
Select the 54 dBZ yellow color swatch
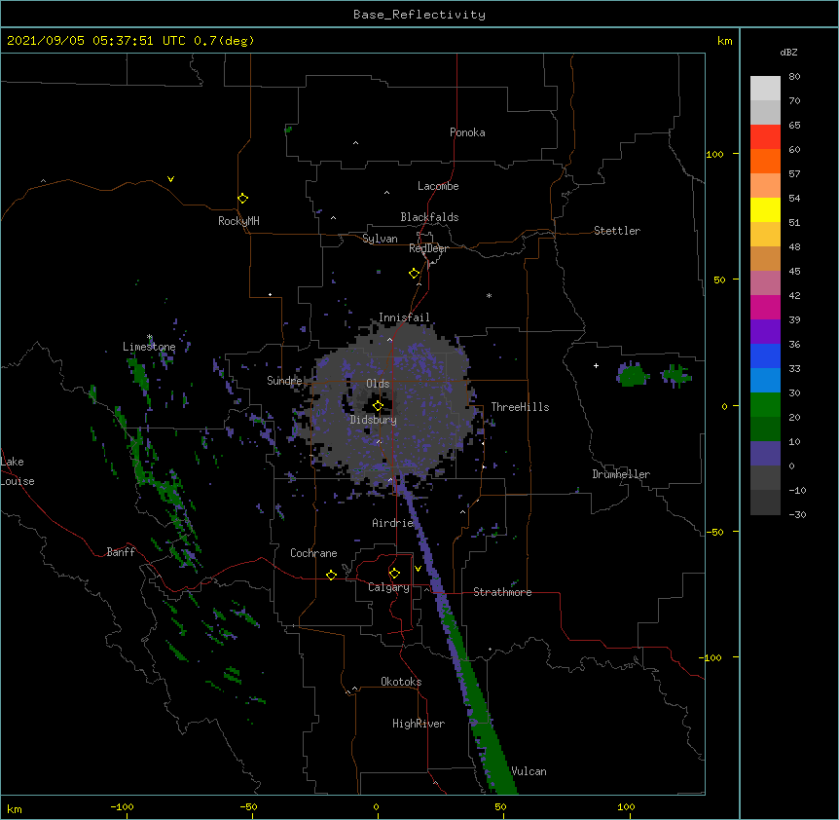click(765, 209)
